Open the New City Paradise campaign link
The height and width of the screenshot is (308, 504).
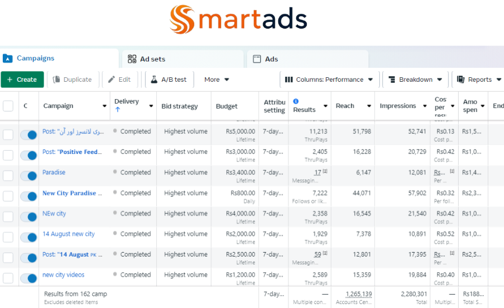pos(72,193)
